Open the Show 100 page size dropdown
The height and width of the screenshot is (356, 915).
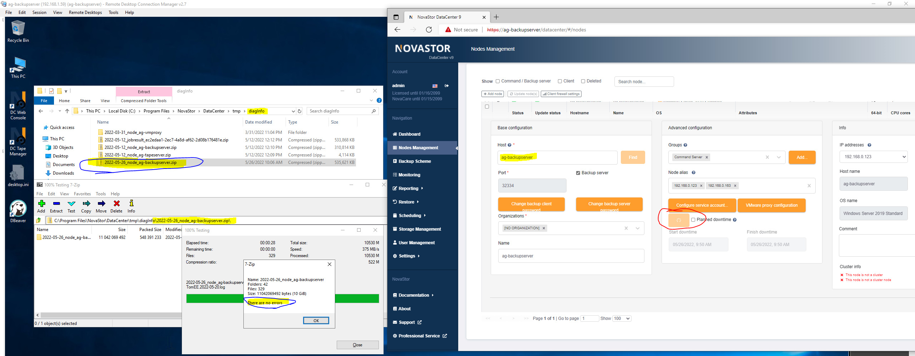pyautogui.click(x=622, y=319)
